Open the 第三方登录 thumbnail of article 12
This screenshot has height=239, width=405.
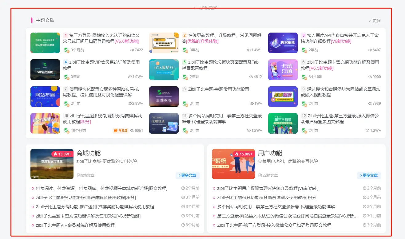click(x=283, y=123)
